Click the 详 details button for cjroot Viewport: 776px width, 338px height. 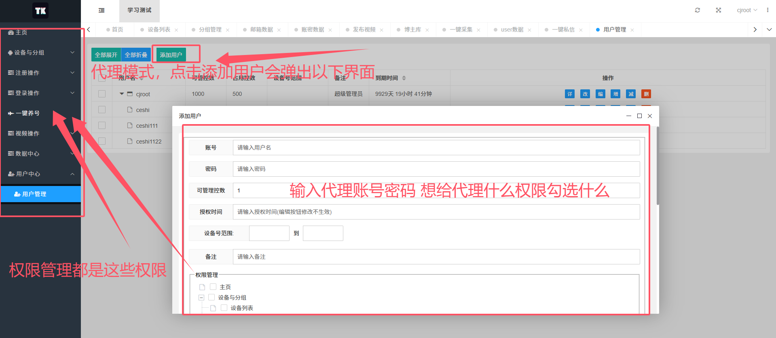[570, 94]
